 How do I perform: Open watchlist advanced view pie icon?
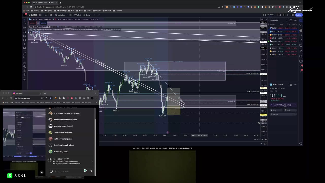pos(291,20)
